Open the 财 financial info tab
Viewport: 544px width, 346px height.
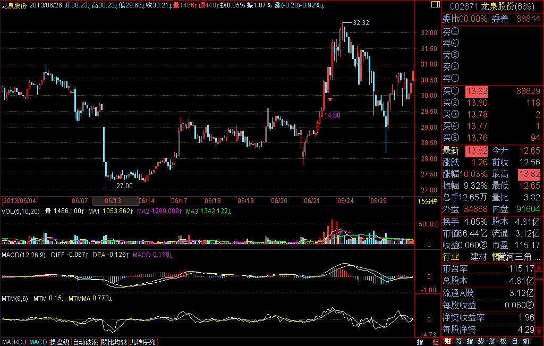click(448, 341)
